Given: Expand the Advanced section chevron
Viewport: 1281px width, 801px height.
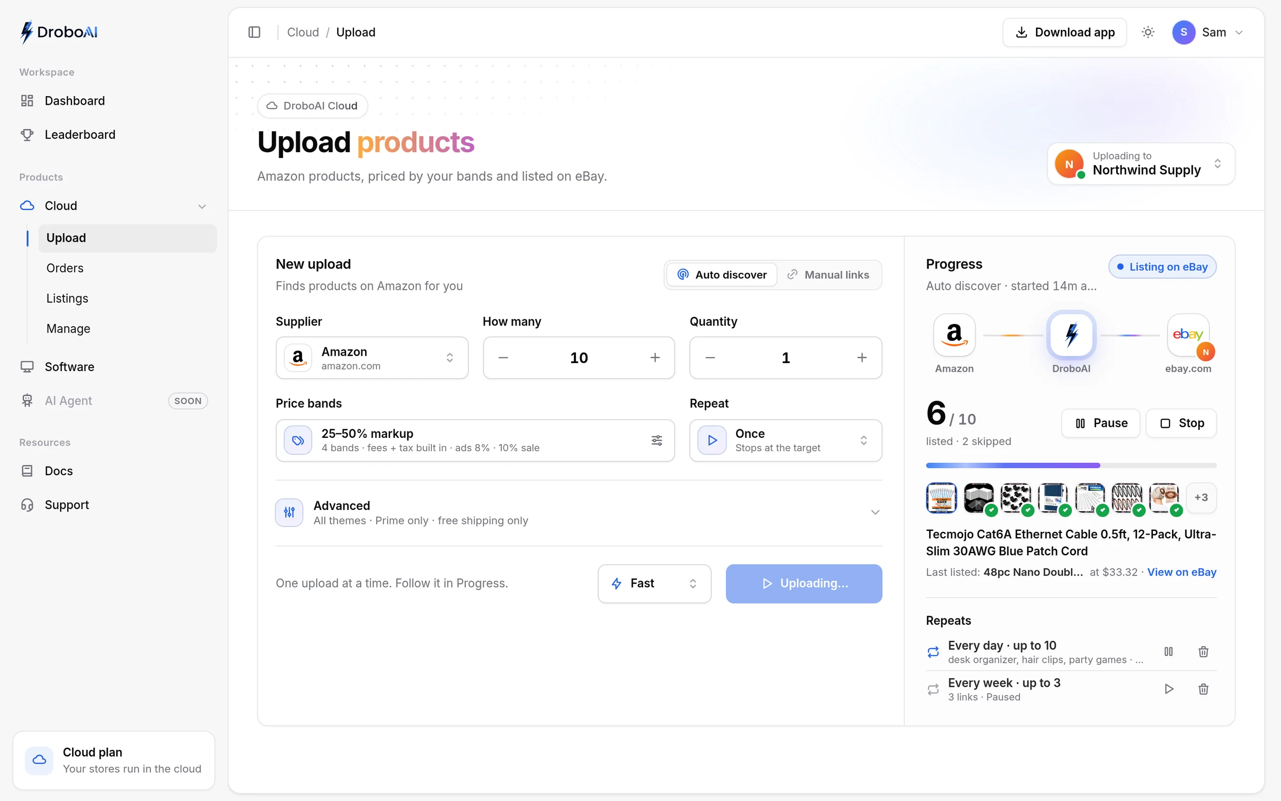Looking at the screenshot, I should coord(875,512).
